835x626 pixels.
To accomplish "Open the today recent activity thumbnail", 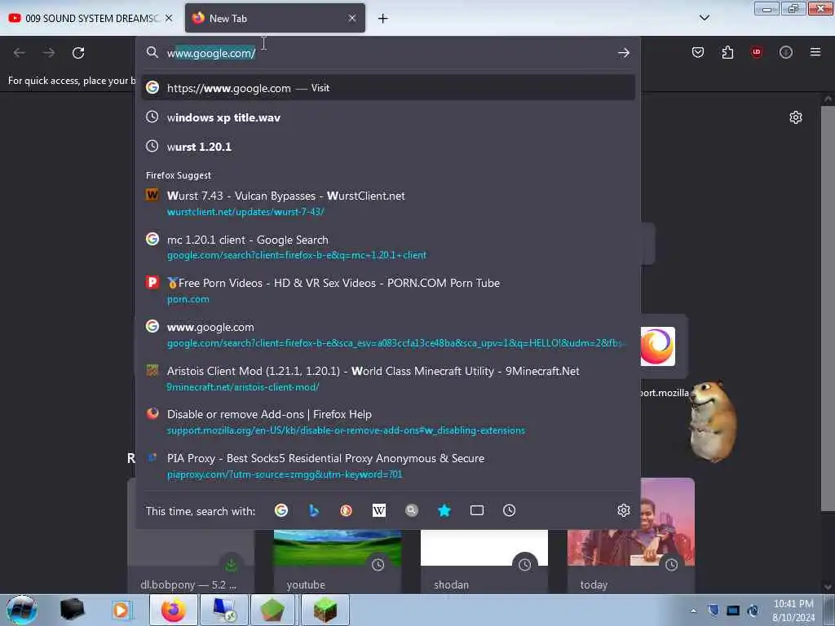I will [631, 535].
